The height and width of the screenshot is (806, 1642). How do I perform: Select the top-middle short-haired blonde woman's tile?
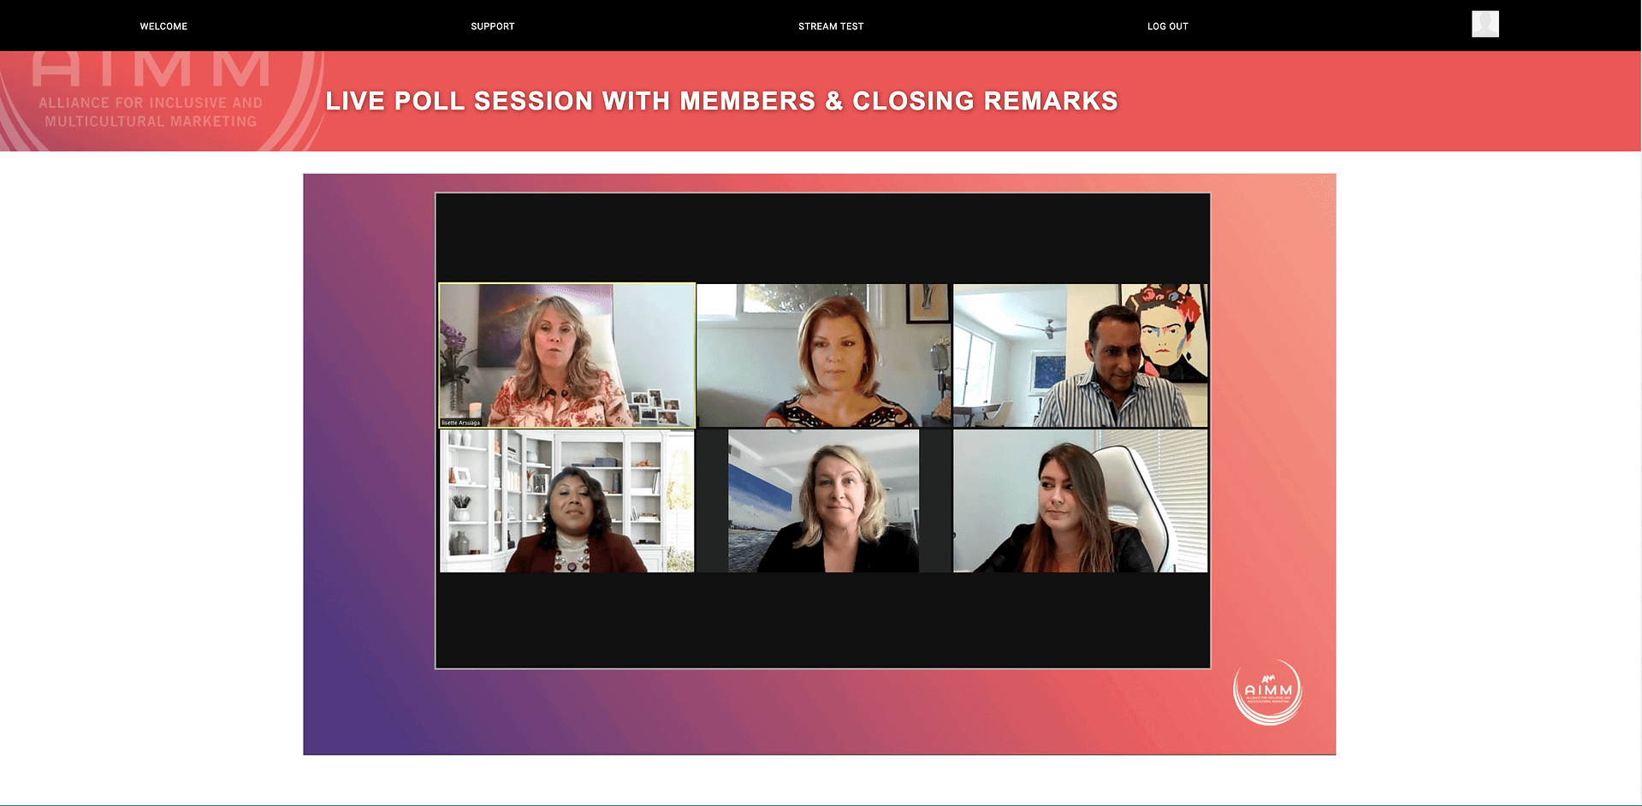tap(823, 355)
